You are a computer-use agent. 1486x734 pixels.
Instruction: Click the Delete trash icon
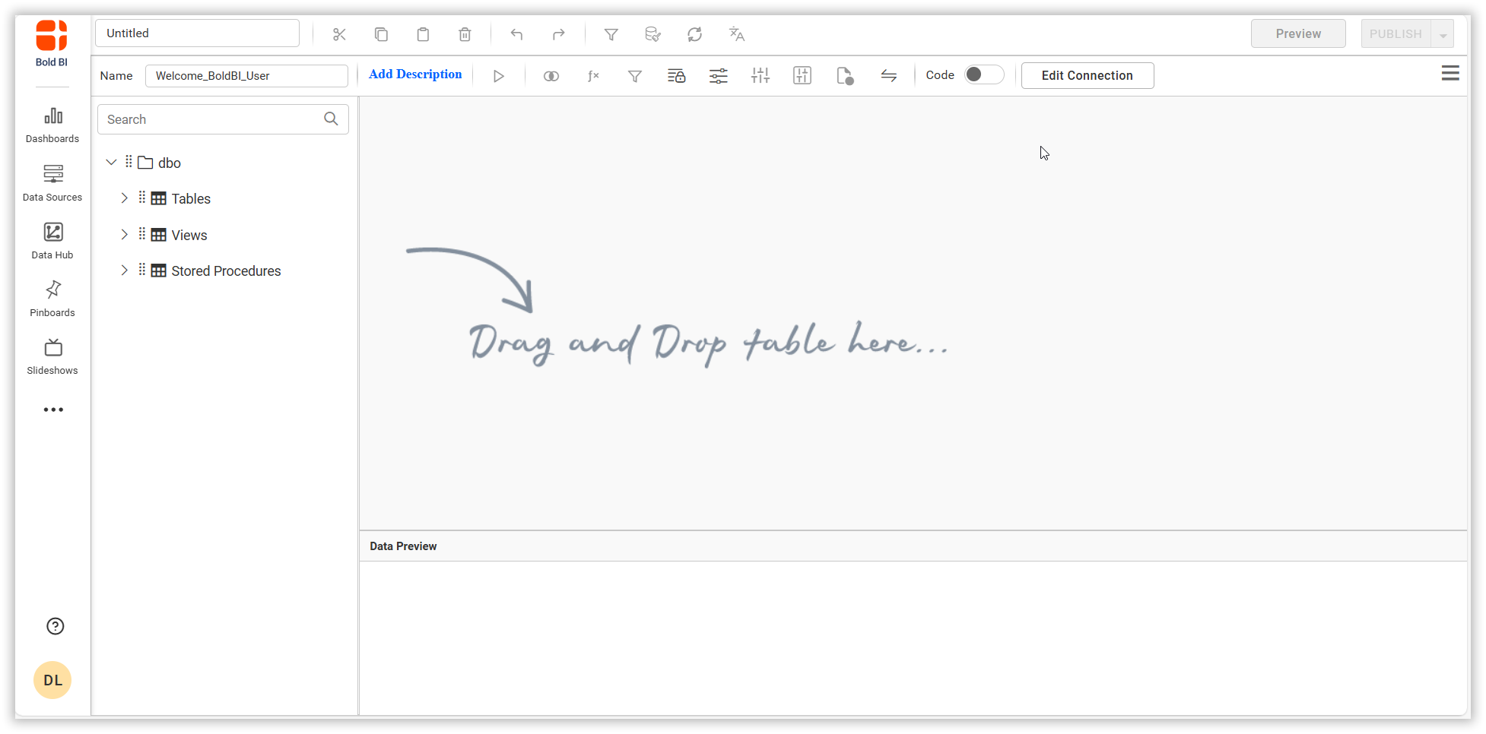click(x=465, y=34)
